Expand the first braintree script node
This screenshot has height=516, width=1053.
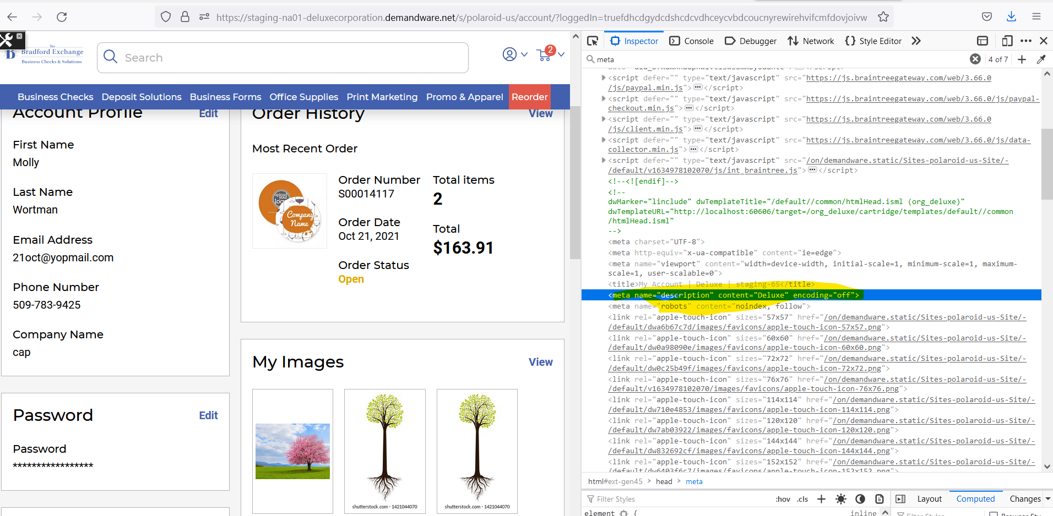click(x=603, y=78)
